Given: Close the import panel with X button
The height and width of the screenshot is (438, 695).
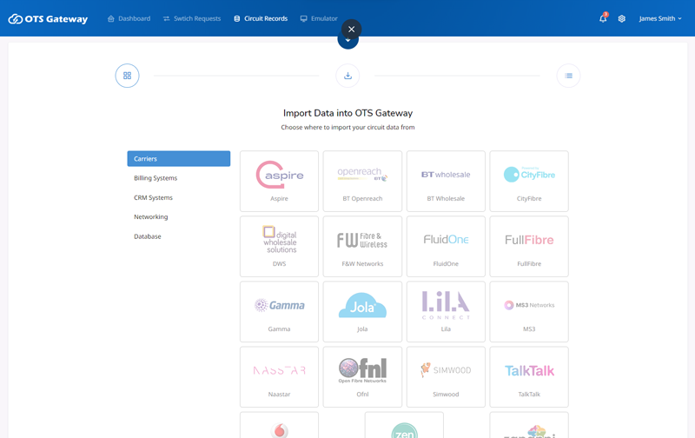Looking at the screenshot, I should point(352,30).
